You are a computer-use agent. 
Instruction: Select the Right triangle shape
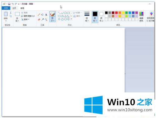tap(68, 16)
